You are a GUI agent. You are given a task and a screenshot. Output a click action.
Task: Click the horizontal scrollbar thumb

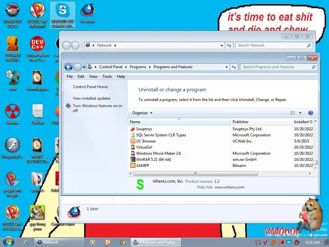(x=196, y=173)
